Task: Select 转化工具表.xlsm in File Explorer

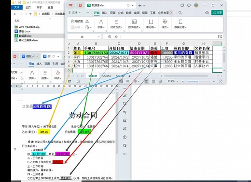Action: click(26, 40)
